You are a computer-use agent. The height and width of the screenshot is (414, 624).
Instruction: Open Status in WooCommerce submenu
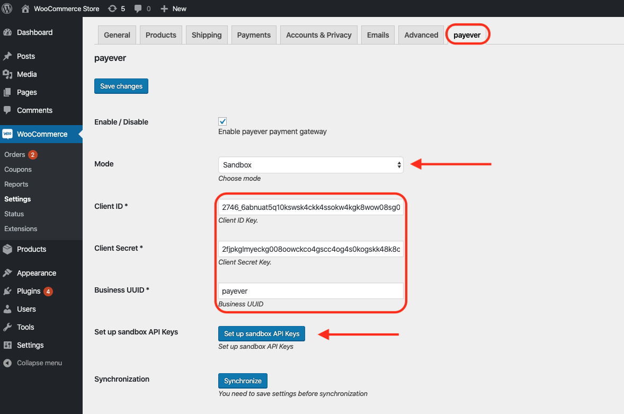14,214
